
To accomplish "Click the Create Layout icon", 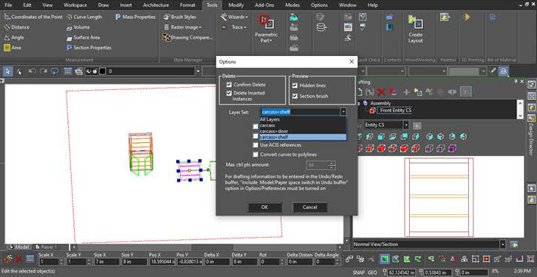I will [x=415, y=29].
